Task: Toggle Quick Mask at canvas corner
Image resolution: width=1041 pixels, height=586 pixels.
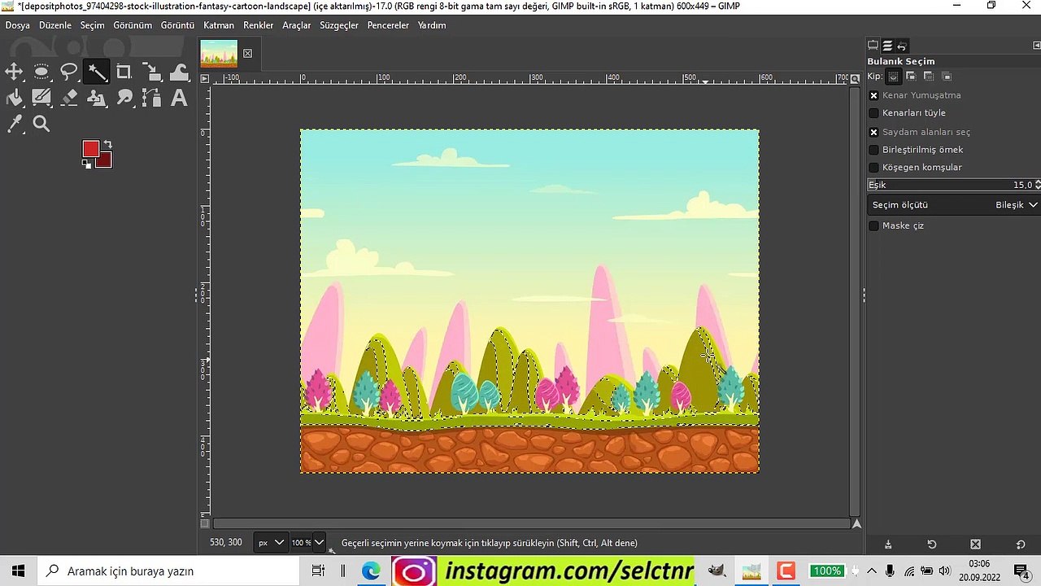Action: pyautogui.click(x=205, y=523)
